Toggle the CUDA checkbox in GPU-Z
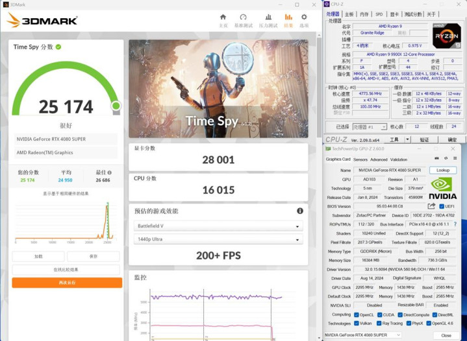Image resolution: width=467 pixels, height=341 pixels. 379,314
